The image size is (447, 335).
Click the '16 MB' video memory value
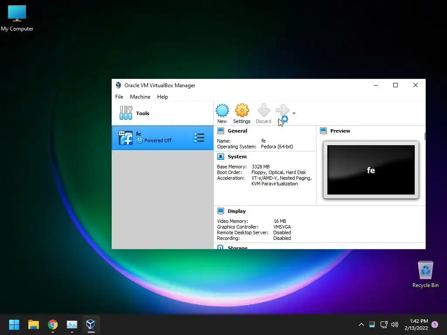(x=280, y=221)
